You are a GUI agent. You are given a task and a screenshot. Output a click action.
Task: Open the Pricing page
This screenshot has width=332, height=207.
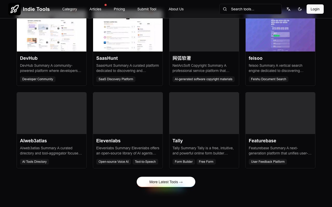pos(119,9)
